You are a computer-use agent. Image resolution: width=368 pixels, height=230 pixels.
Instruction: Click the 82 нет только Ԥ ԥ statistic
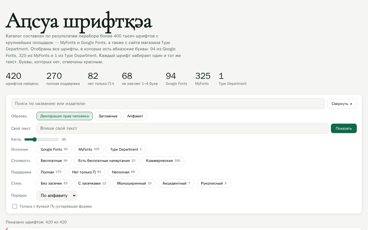pyautogui.click(x=101, y=78)
